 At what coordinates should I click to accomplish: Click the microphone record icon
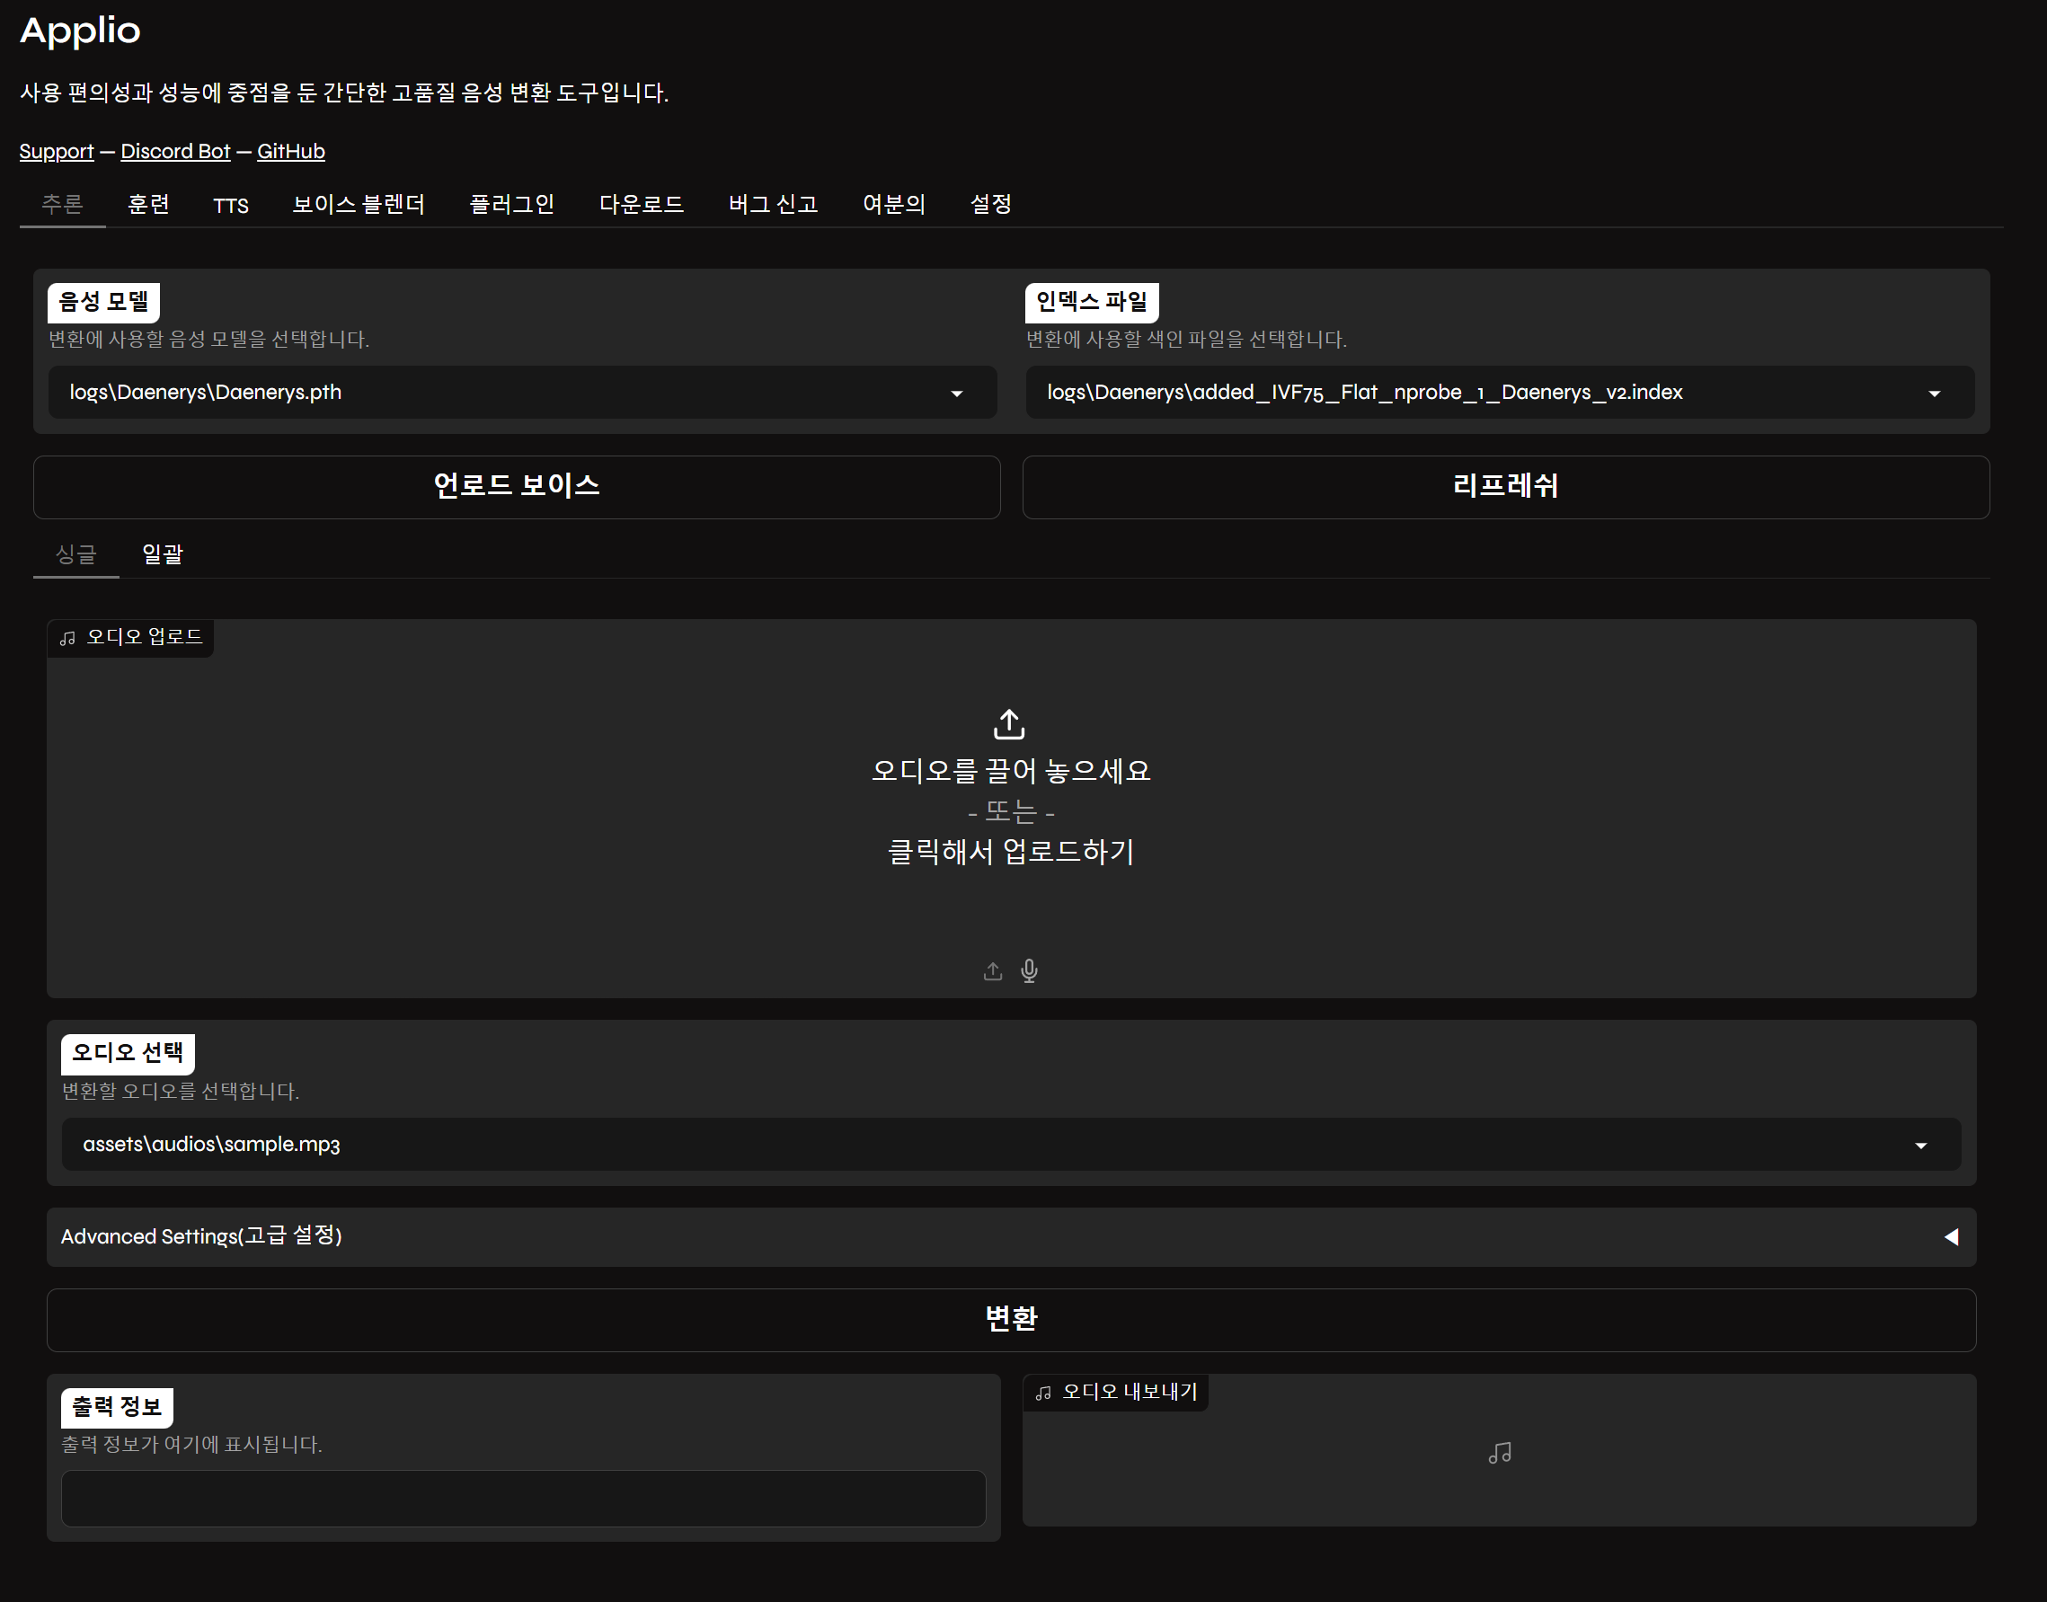(1029, 970)
